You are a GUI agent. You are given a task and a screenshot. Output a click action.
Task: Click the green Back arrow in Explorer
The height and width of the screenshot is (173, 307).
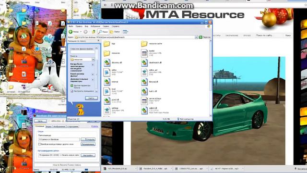pos(71,32)
